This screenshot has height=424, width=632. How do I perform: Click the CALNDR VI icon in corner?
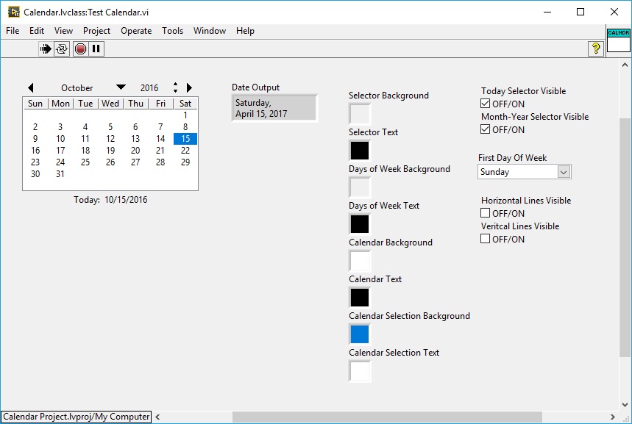pyautogui.click(x=618, y=40)
